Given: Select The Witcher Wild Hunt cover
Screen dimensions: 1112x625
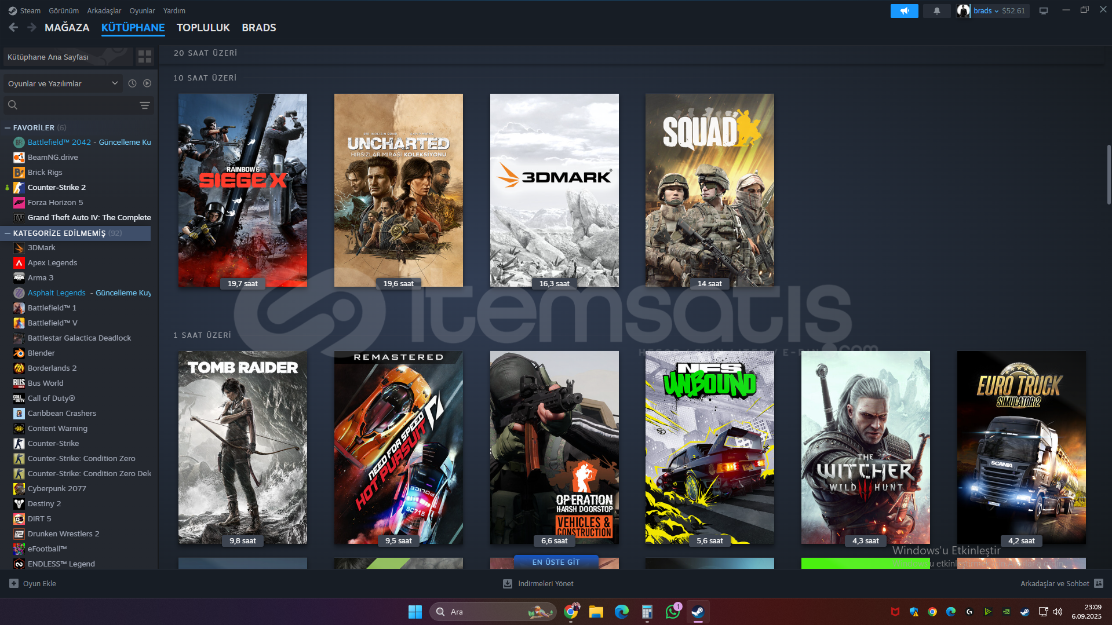Looking at the screenshot, I should 866,447.
